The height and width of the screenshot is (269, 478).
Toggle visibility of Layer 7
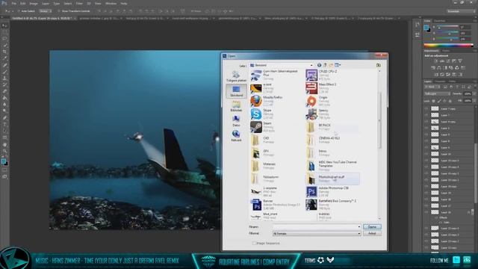coord(426,115)
